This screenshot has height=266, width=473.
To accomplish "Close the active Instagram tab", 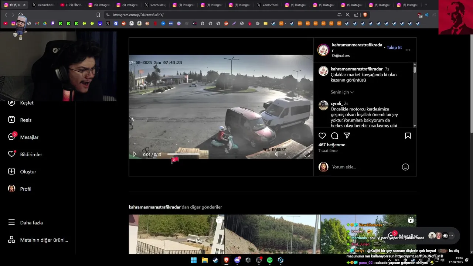I will pyautogui.click(x=24, y=5).
